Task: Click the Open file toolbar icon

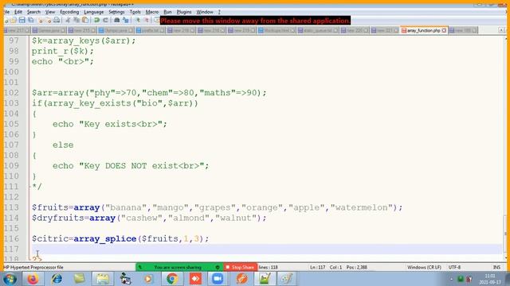Action: click(14, 21)
